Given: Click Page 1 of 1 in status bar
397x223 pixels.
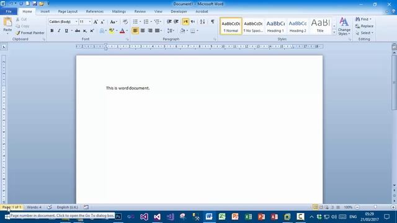Looking at the screenshot, I should [12, 207].
